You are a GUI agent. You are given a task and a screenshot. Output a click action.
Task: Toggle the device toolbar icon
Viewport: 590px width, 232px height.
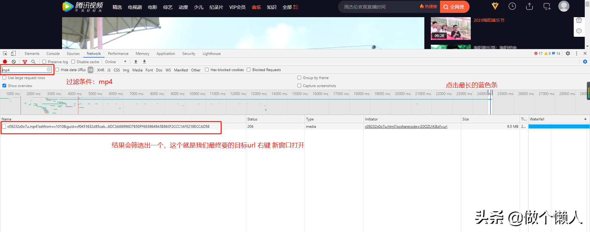point(13,53)
